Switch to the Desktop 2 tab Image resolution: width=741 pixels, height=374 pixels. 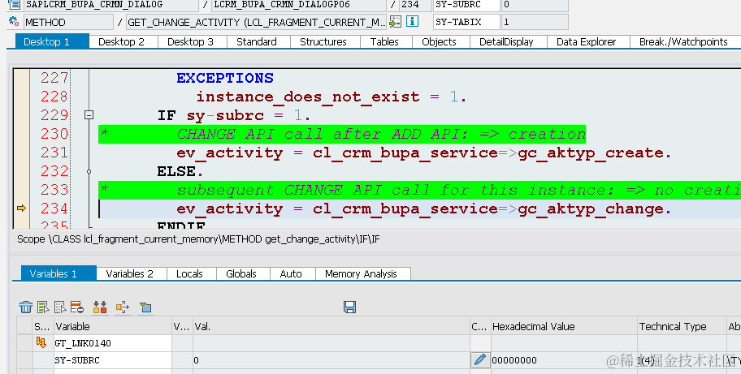point(121,41)
